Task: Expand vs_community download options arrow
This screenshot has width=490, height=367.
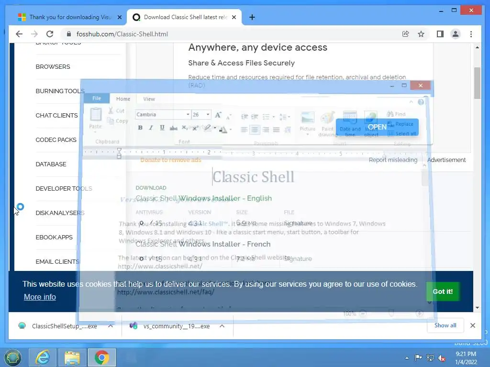Action: tap(222, 326)
